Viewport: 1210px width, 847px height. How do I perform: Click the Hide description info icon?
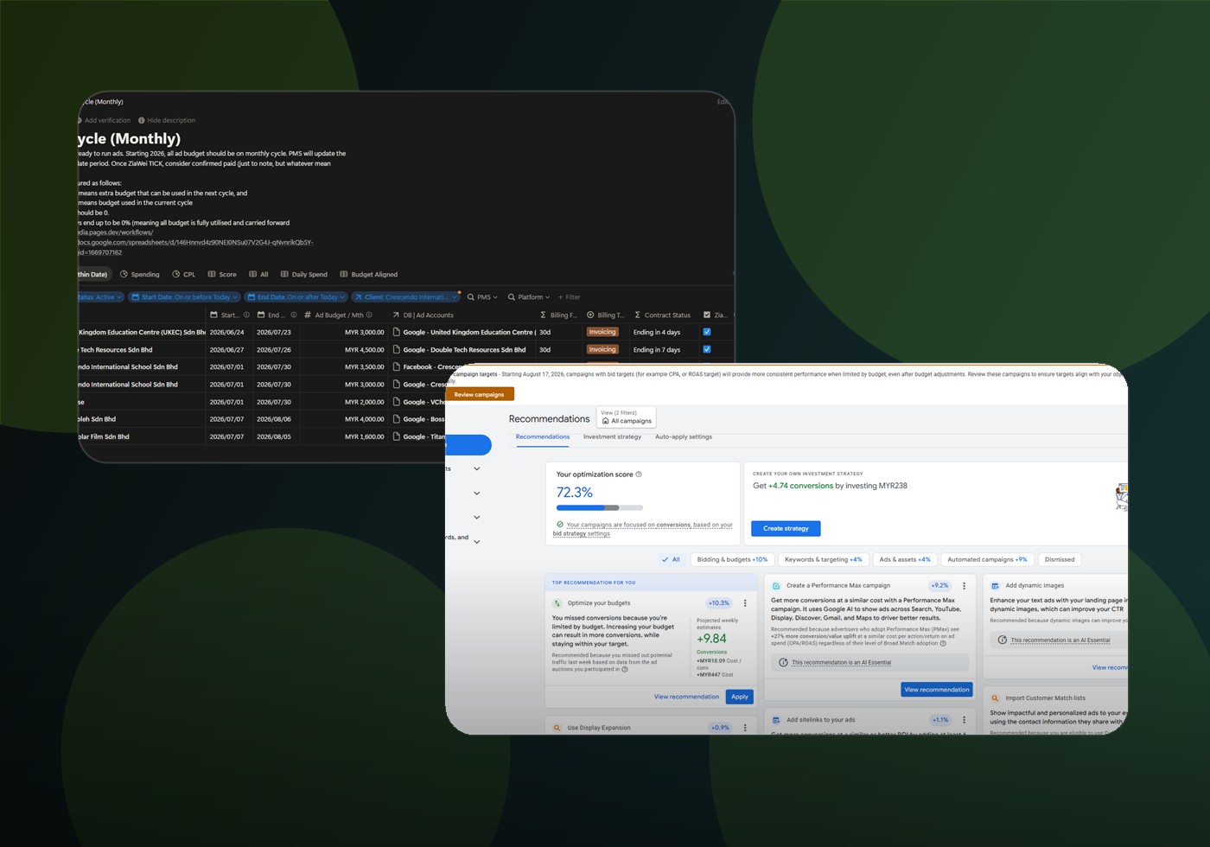(x=142, y=120)
